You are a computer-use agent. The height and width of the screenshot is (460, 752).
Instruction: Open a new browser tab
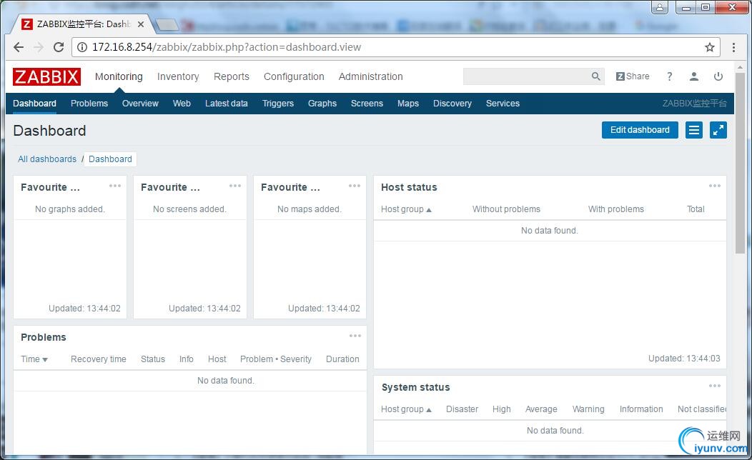coord(167,24)
